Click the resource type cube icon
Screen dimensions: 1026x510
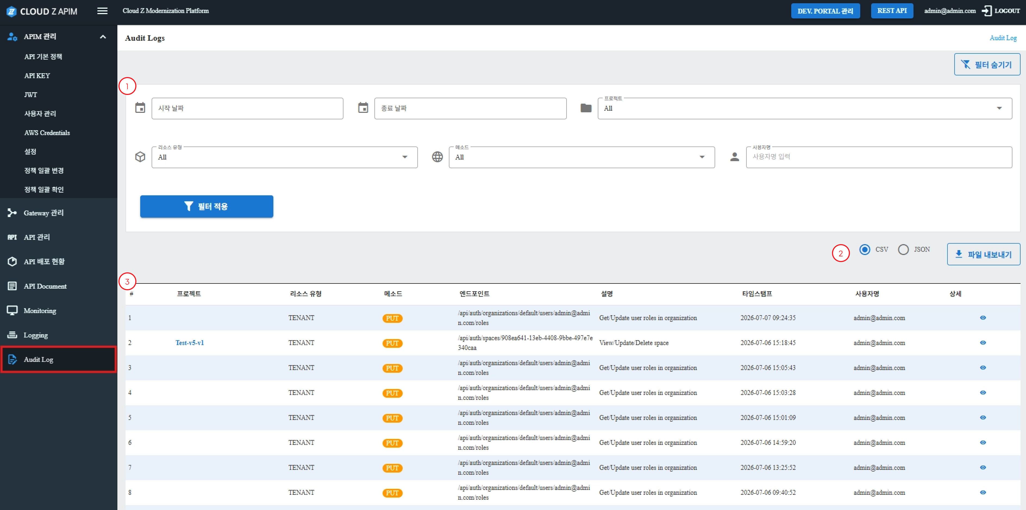point(140,157)
